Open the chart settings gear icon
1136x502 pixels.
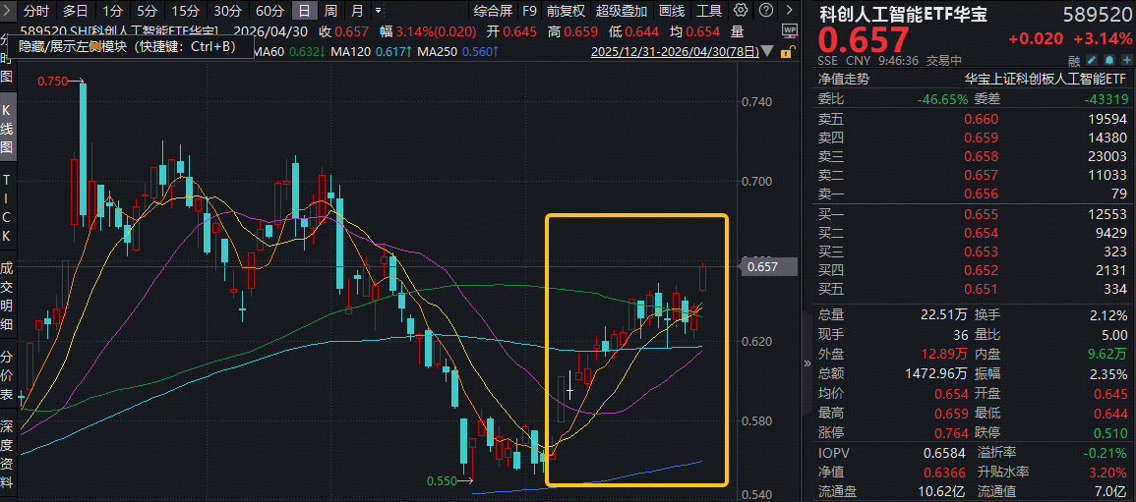click(739, 11)
